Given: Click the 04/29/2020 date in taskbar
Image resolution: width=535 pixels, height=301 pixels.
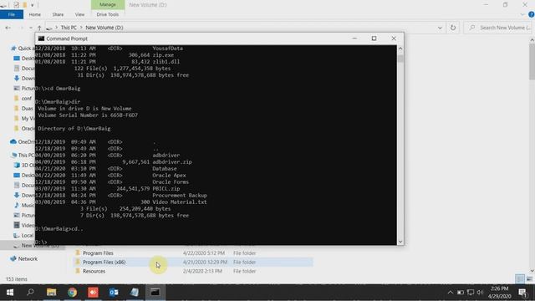Looking at the screenshot, I should tap(500, 296).
